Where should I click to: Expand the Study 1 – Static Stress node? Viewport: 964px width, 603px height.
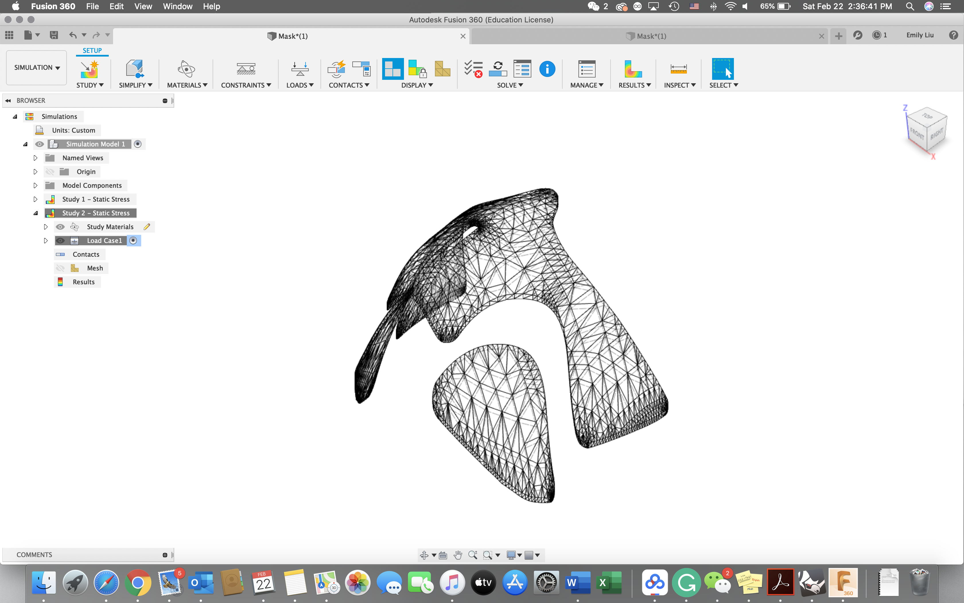pos(36,199)
